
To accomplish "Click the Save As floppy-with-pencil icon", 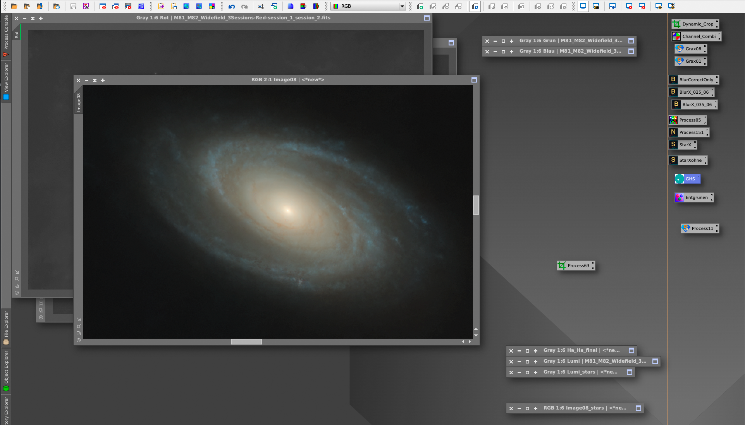I will click(86, 6).
